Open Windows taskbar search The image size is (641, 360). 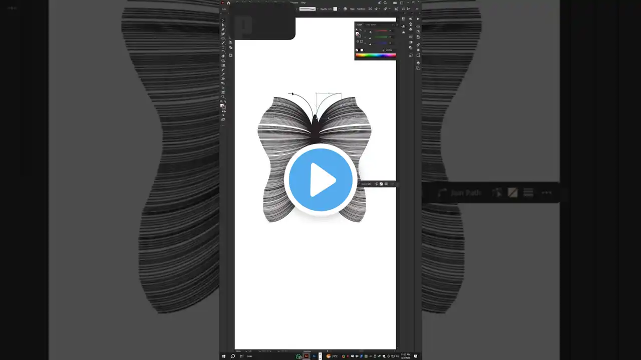point(233,356)
